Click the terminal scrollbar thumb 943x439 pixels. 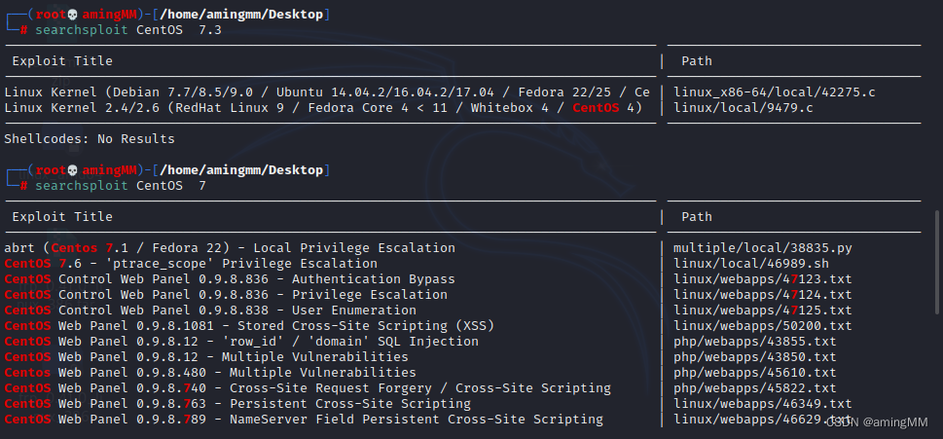tap(939, 262)
